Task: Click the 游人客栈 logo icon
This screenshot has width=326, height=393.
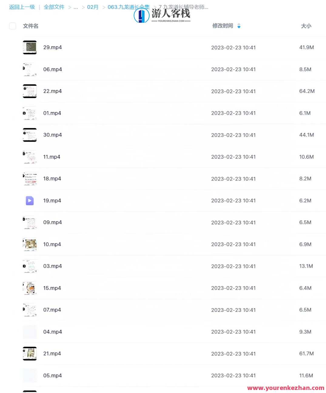Action: click(142, 15)
